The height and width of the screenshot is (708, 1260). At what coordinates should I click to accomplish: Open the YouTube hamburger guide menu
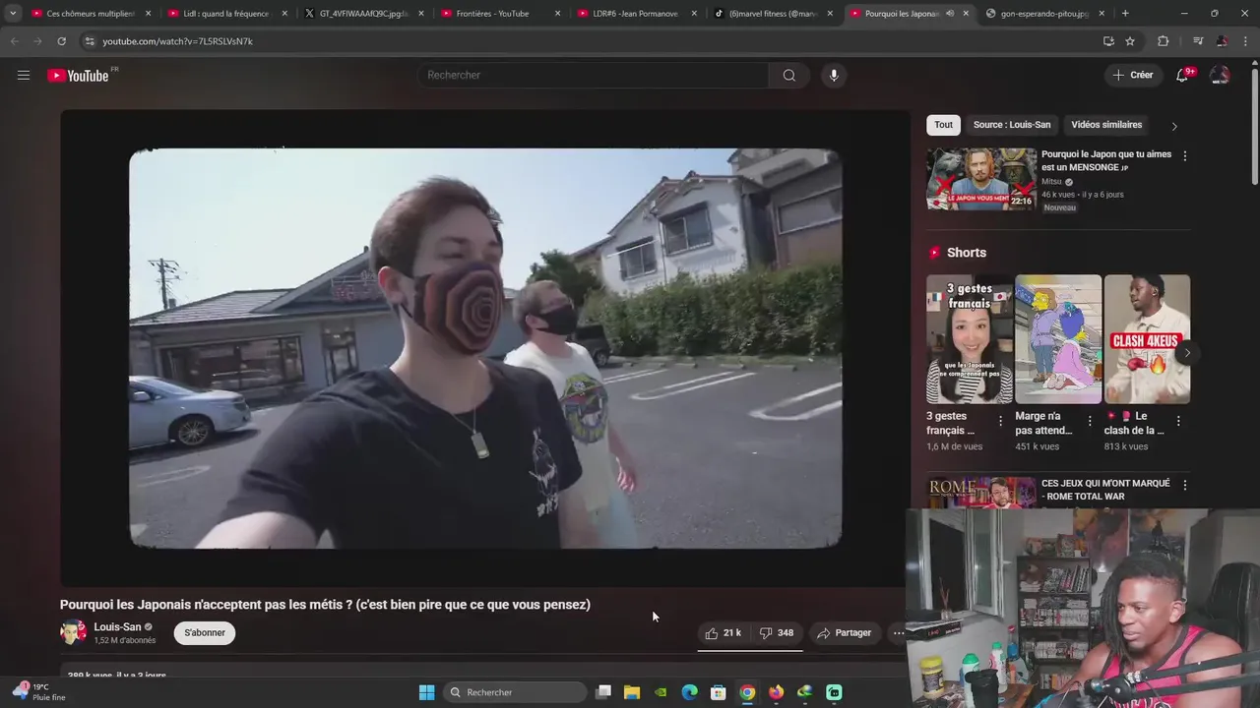24,75
